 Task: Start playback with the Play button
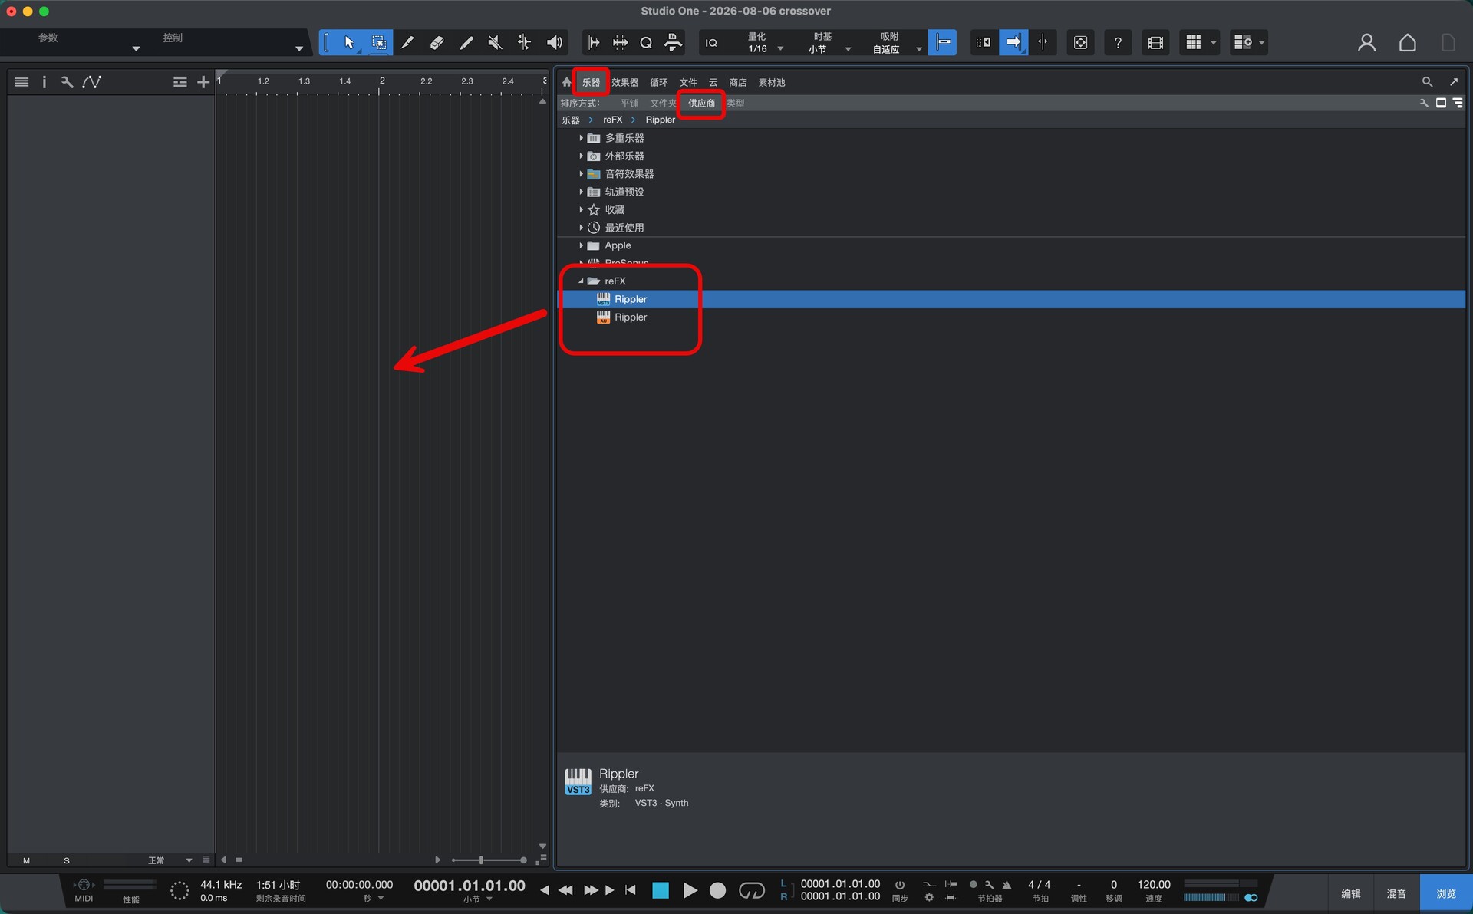click(690, 890)
